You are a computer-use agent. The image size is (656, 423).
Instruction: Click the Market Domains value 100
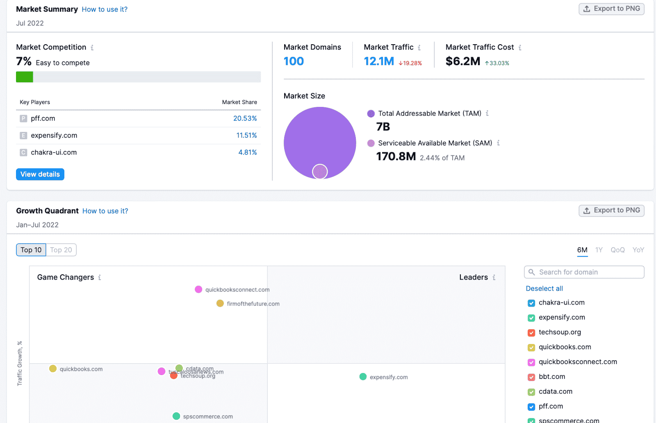pyautogui.click(x=294, y=61)
